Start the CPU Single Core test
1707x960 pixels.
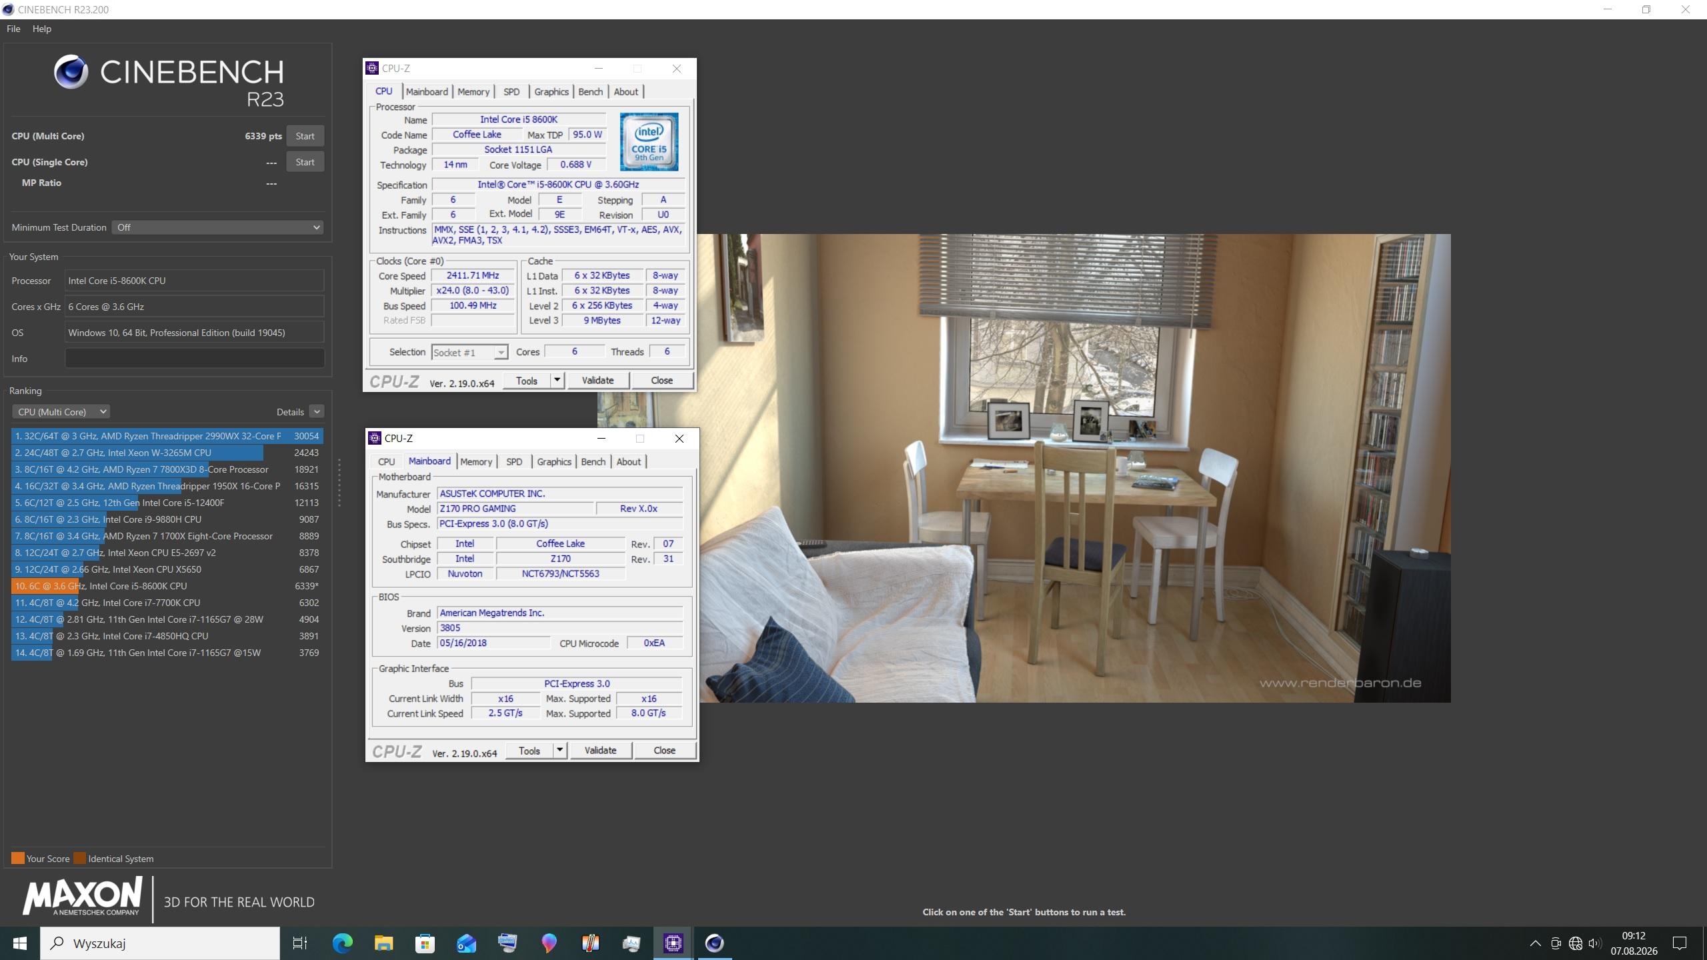coord(305,162)
